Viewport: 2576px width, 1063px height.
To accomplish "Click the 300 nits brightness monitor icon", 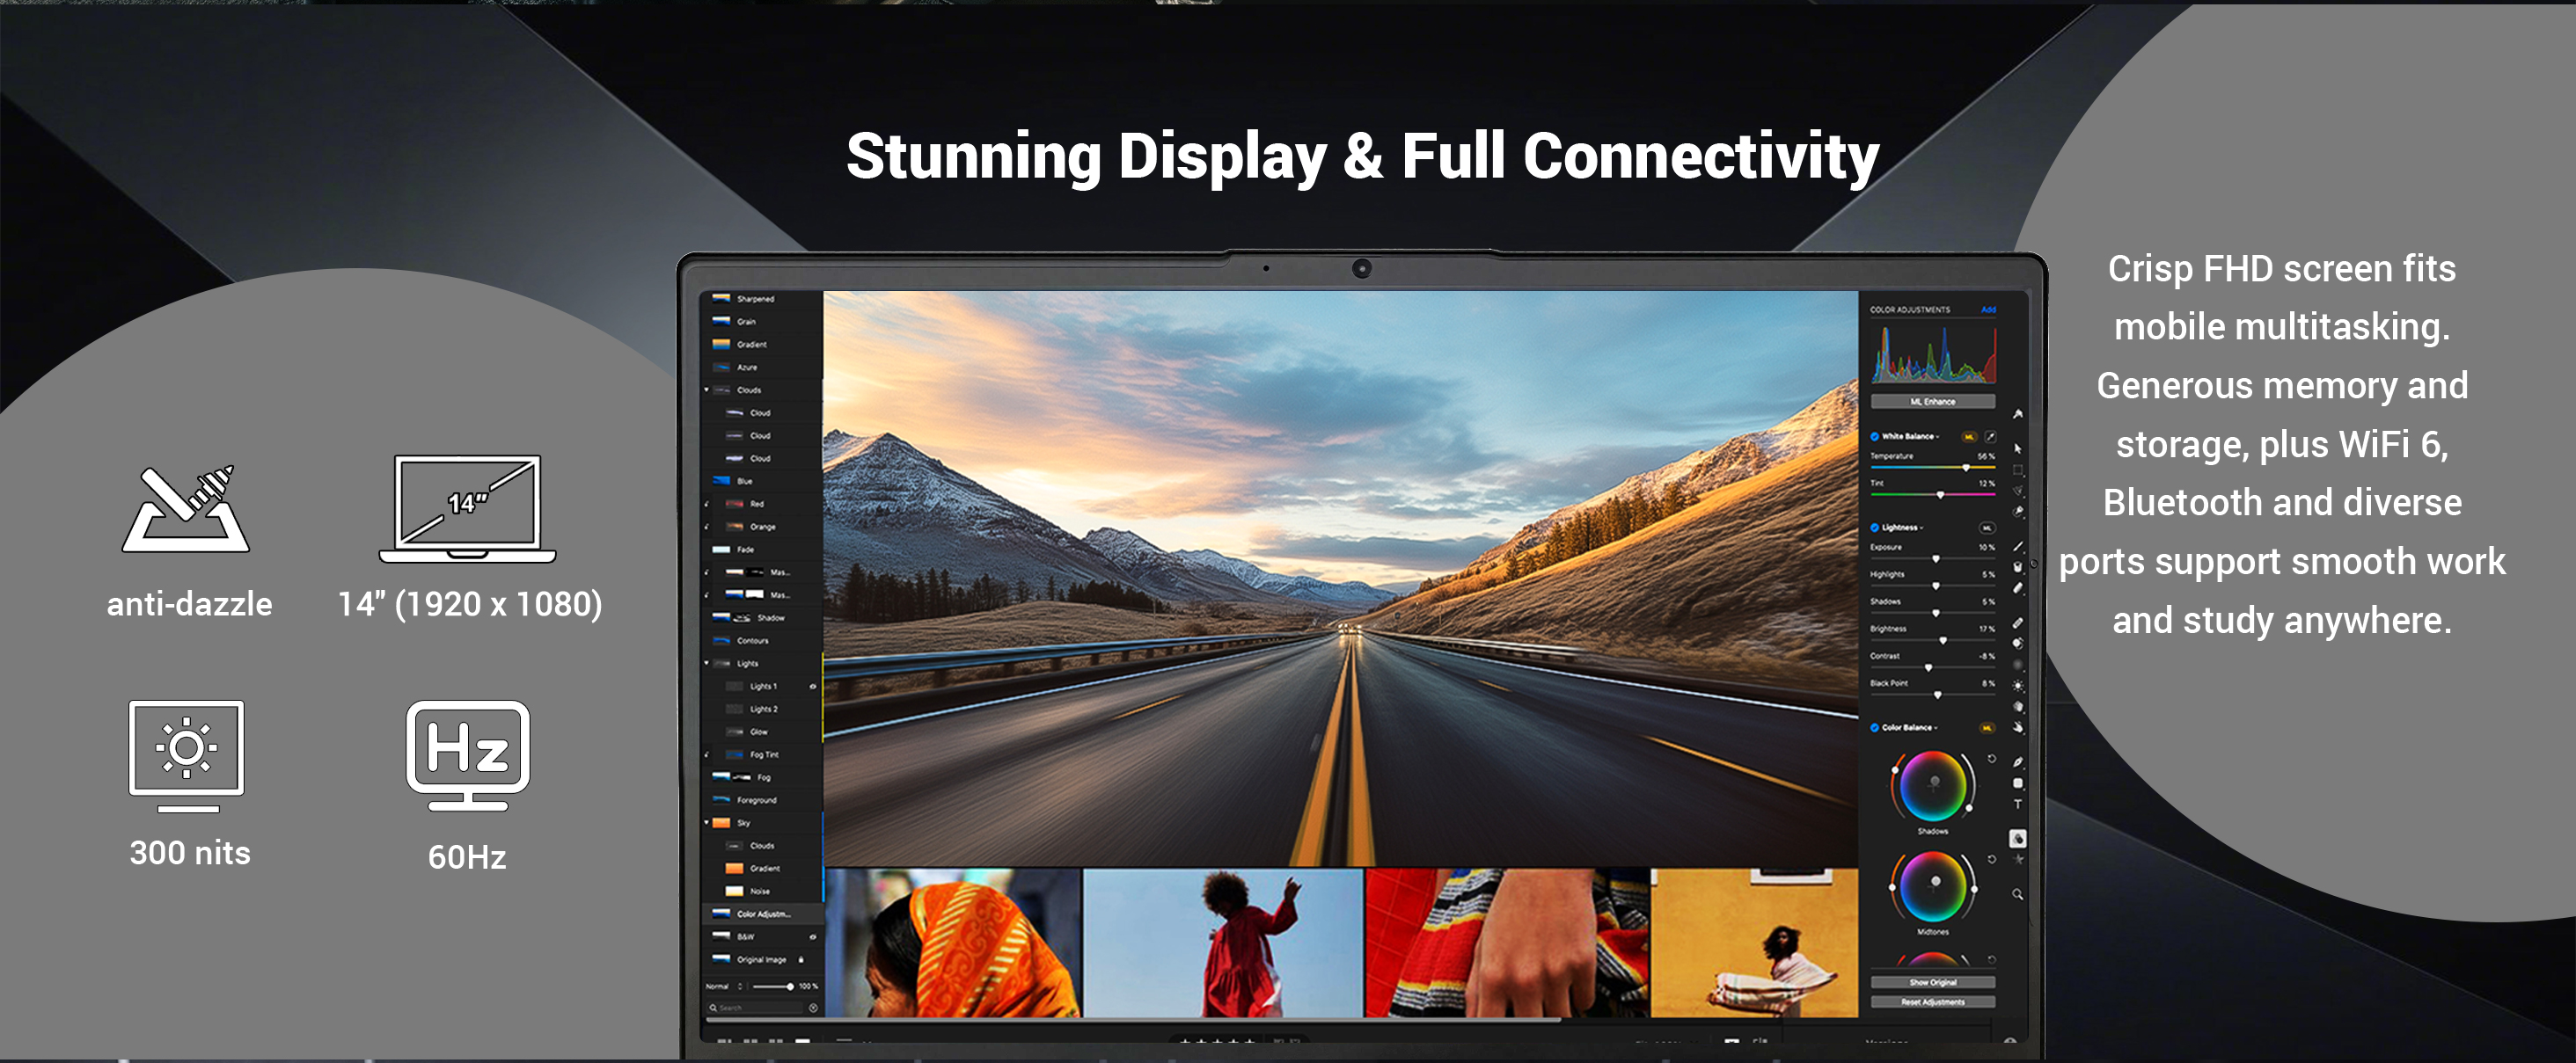I will point(186,756).
